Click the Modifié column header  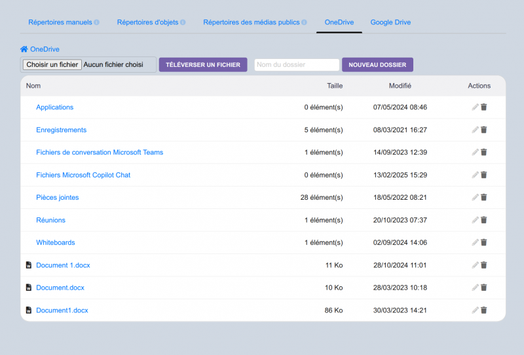point(400,86)
